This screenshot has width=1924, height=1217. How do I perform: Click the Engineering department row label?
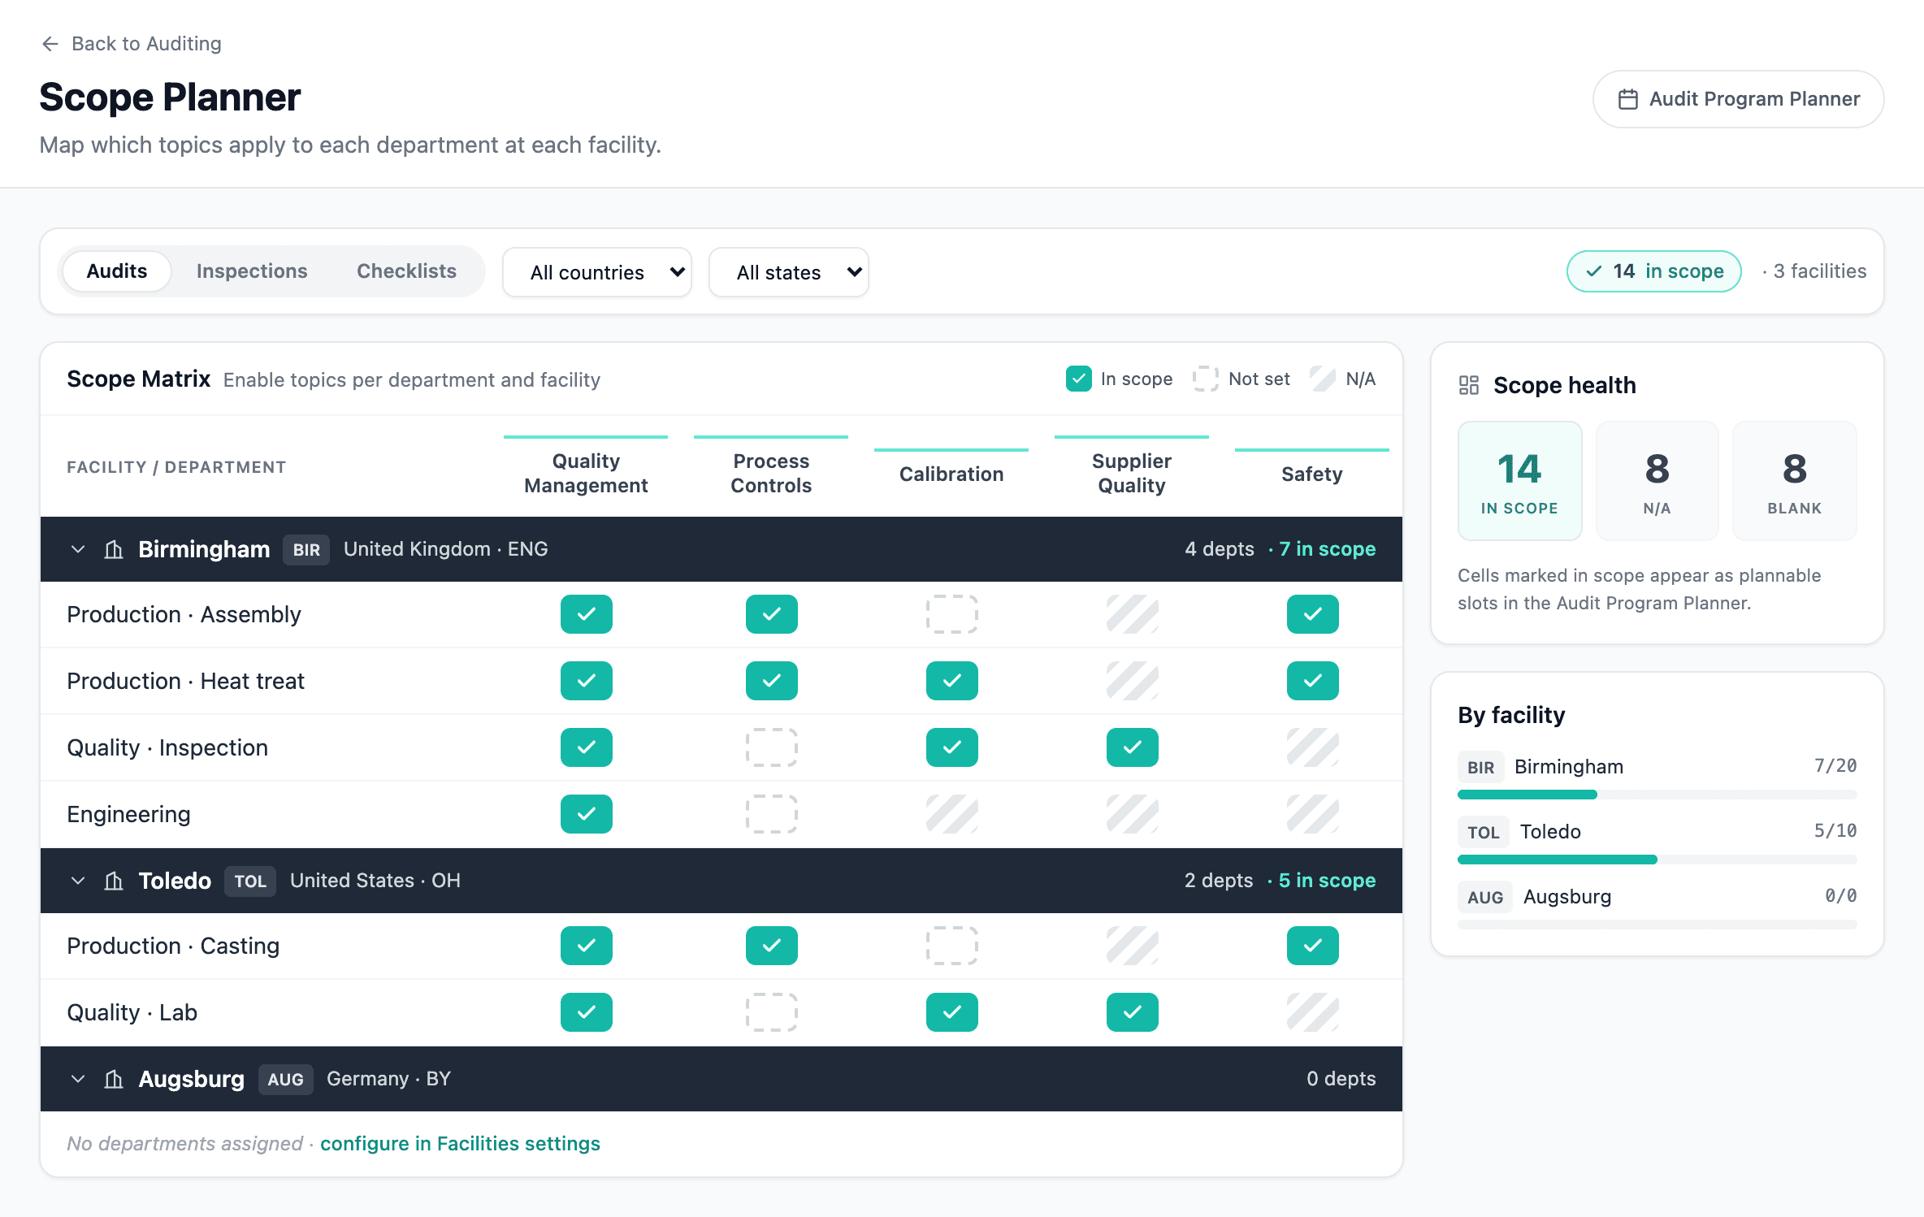click(x=128, y=814)
